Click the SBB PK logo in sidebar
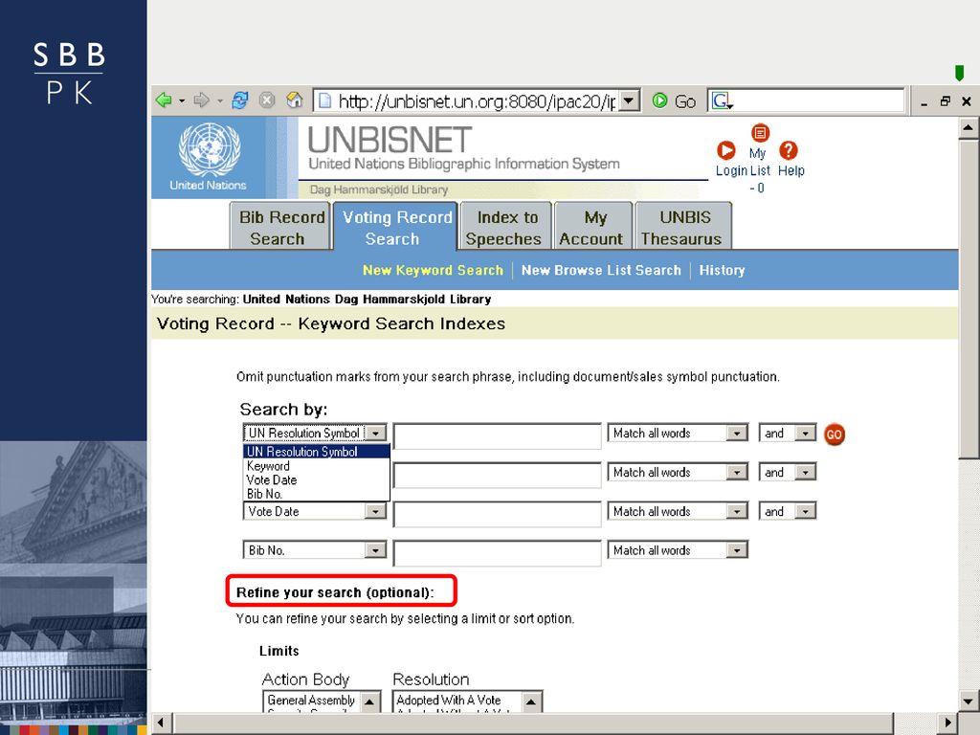980x735 pixels. 69,73
